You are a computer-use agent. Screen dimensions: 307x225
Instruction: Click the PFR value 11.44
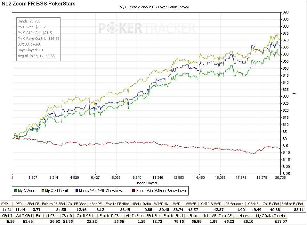[20, 210]
